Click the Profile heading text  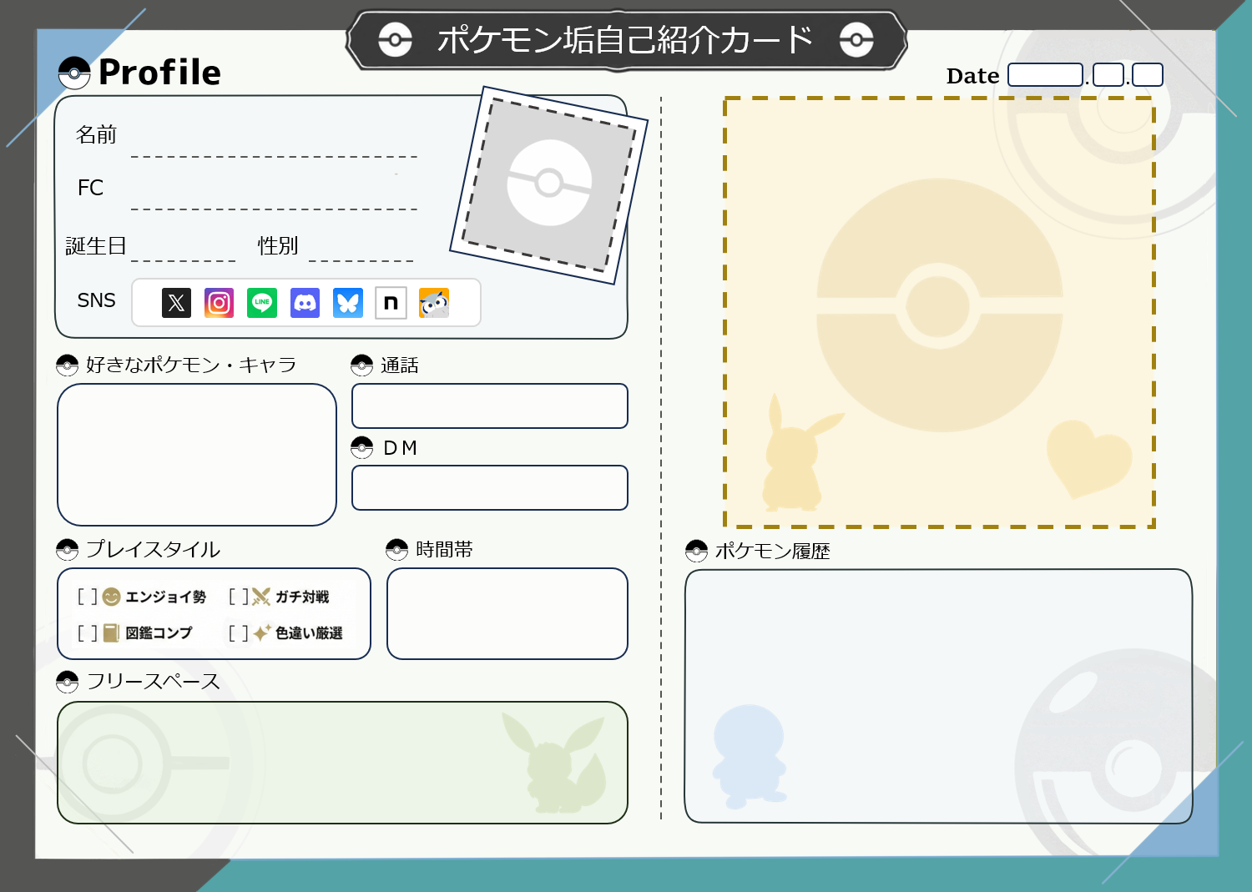tap(159, 73)
